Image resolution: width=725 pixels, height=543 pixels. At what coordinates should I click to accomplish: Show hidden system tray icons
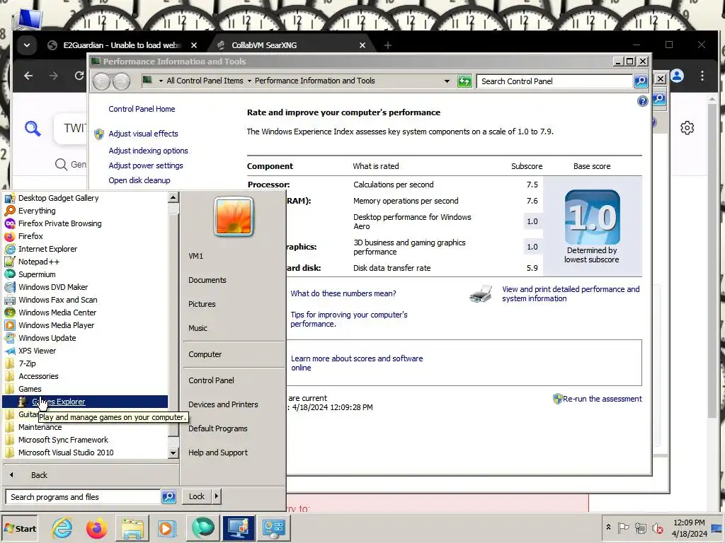click(608, 527)
